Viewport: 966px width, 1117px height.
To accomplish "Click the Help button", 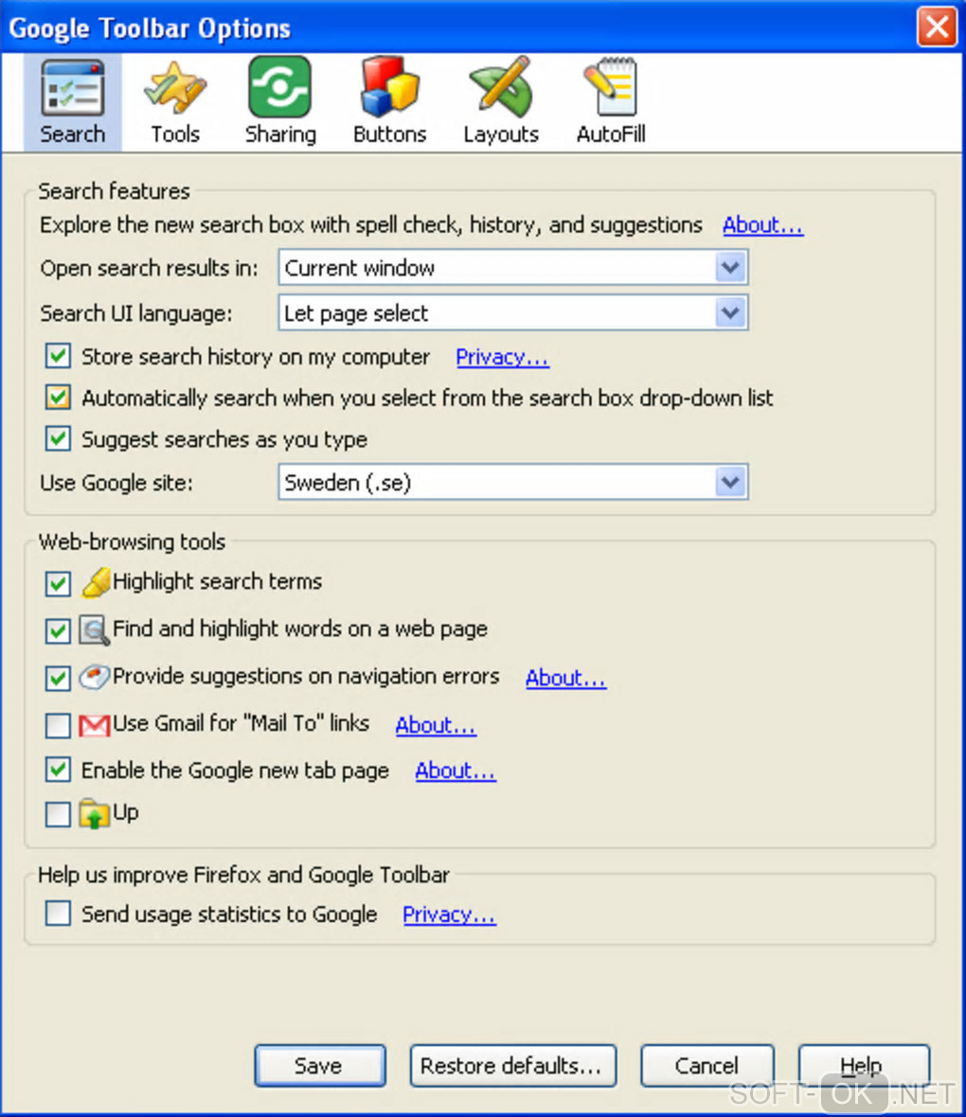I will click(864, 1066).
